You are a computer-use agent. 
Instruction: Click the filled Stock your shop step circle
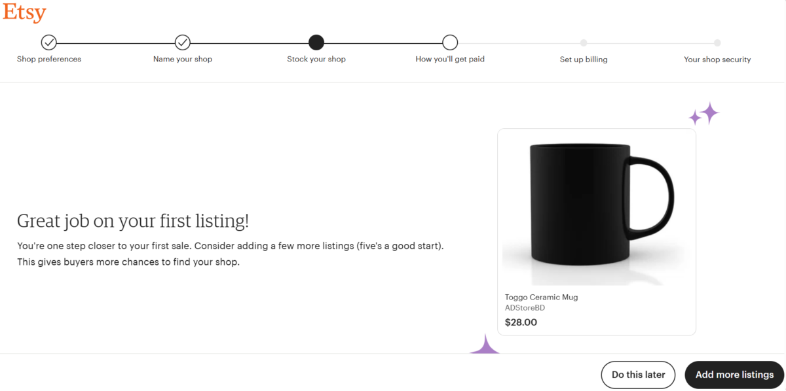click(316, 42)
